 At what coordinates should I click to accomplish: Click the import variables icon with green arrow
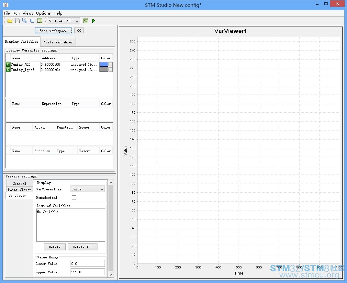[x=40, y=21]
